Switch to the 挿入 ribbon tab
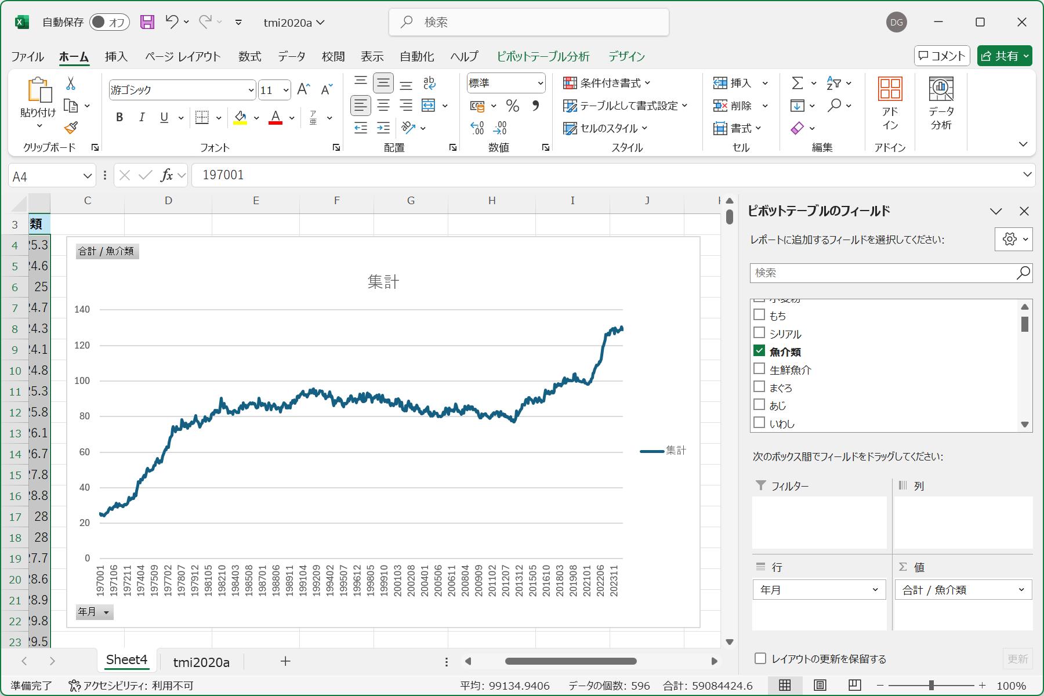This screenshot has height=696, width=1044. coord(116,56)
